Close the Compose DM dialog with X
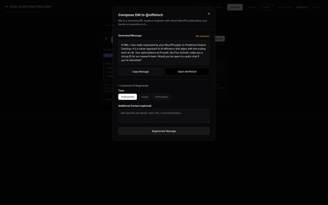The image size is (328, 205). coord(208,14)
